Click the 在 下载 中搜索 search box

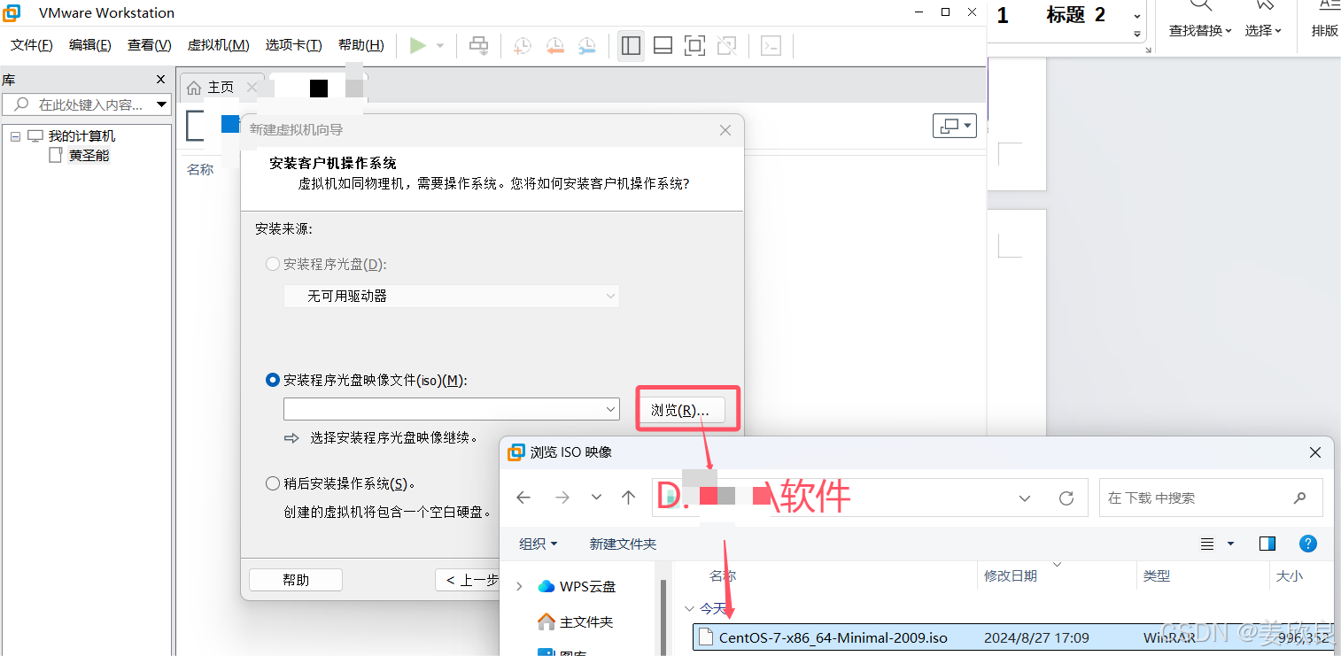[1211, 498]
